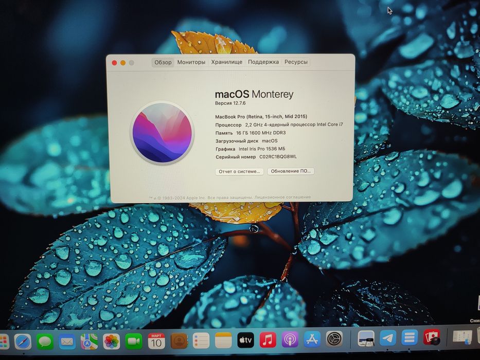Show the Ресурсы tab
The image size is (480, 360).
pyautogui.click(x=296, y=62)
